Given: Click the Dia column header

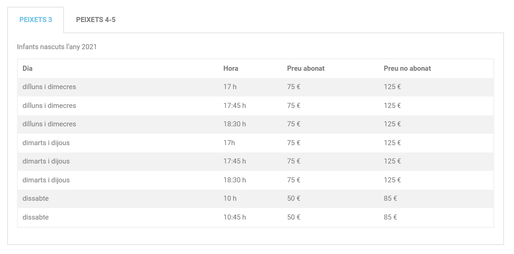Looking at the screenshot, I should click(28, 68).
